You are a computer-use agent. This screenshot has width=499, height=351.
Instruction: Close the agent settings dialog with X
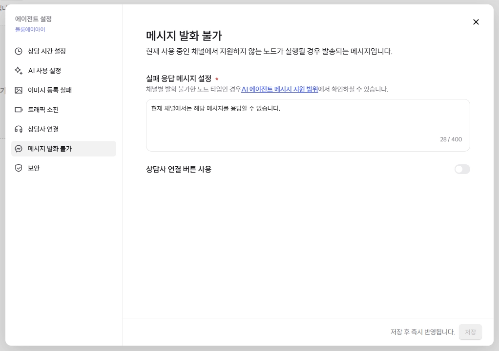476,22
